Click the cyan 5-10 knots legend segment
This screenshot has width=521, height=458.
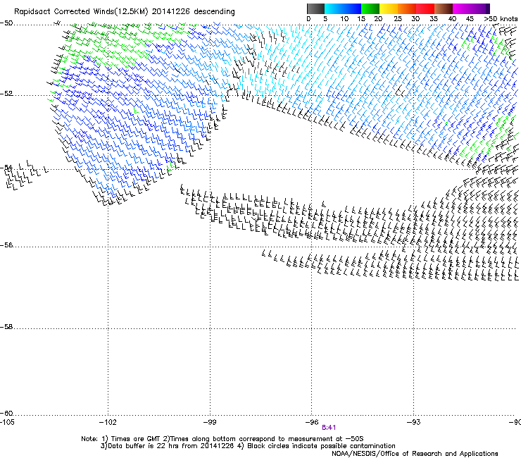[x=334, y=8]
